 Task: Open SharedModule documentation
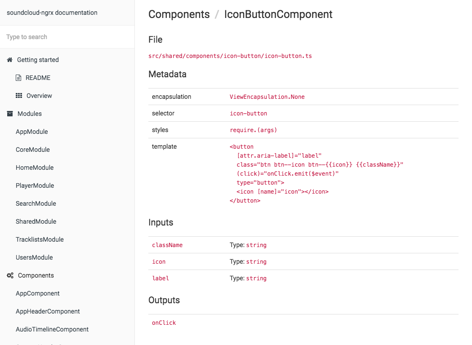coord(36,221)
